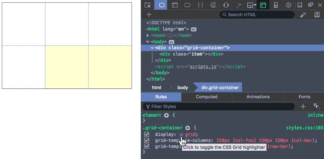The width and height of the screenshot is (324, 159).
Task: Click the yellow highlighted grid cell
Action: pyautogui.click(x=88, y=67)
